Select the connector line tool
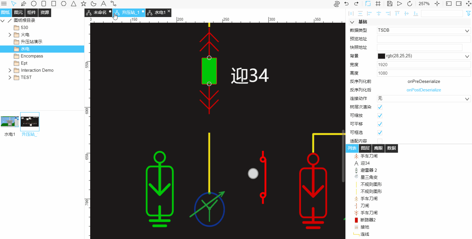472x239 pixels. [114, 4]
